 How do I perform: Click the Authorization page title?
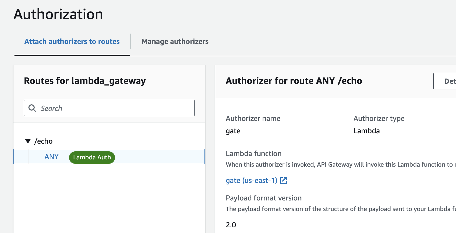coord(58,14)
